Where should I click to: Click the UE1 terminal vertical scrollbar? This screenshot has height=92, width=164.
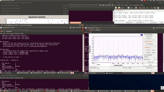83,53
